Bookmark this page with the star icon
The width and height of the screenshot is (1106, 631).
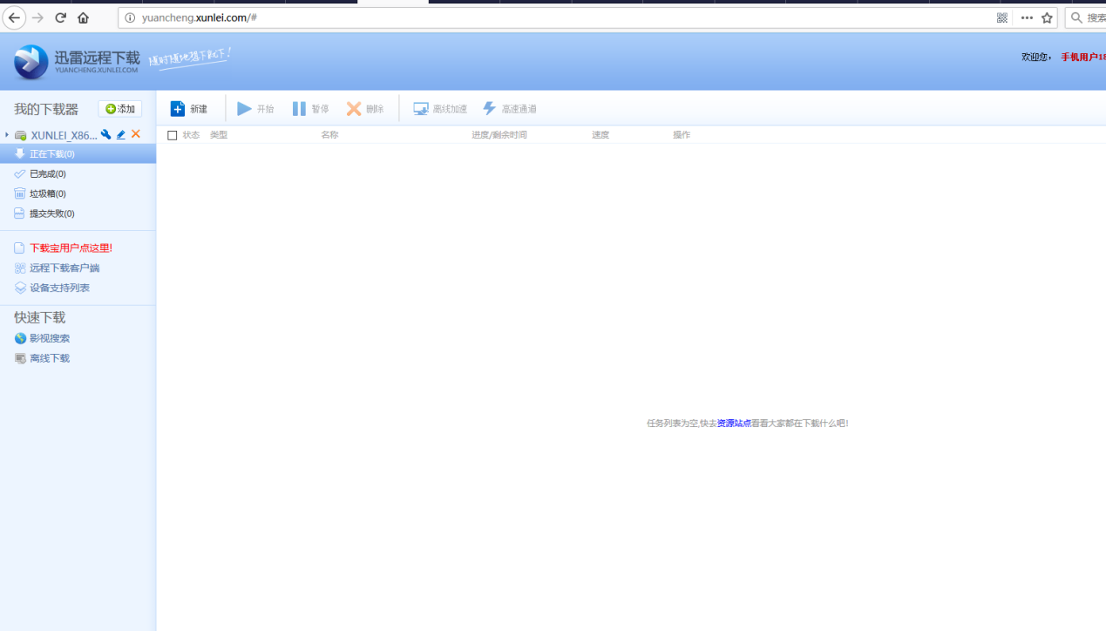1047,17
